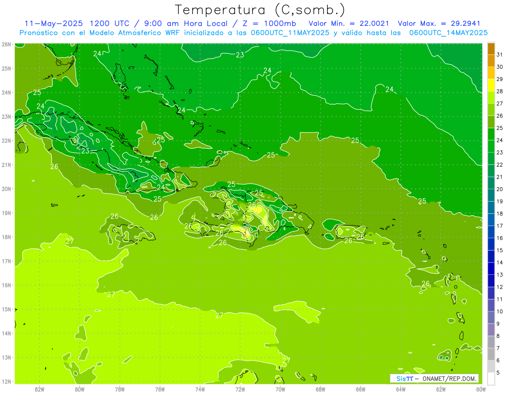Image resolution: width=511 pixels, height=395 pixels.
Task: Pick the white swatch below legend value 5
Action: click(491, 378)
